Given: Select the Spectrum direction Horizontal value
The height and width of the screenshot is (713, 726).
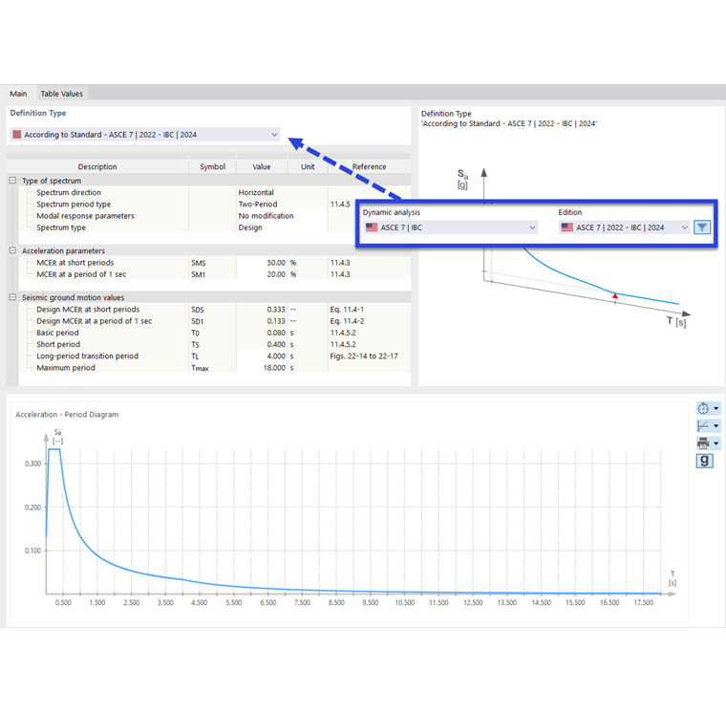Looking at the screenshot, I should coord(256,192).
